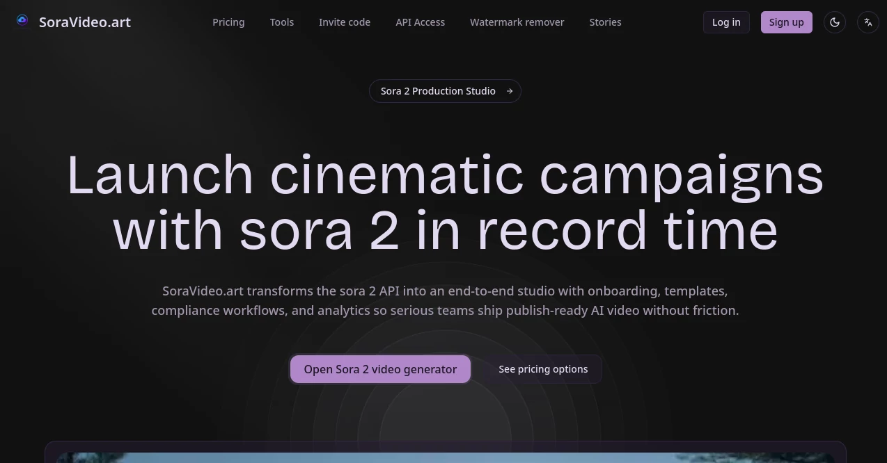887x463 pixels.
Task: Click the arrow on Sora 2 Production Studio pill
Action: pyautogui.click(x=510, y=91)
